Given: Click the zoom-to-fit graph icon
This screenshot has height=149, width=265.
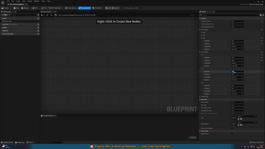Looking at the screenshot, I should click(x=56, y=15).
